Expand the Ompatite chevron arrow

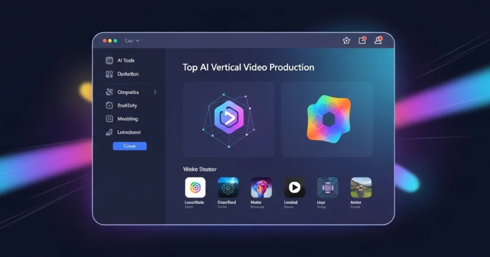(155, 92)
